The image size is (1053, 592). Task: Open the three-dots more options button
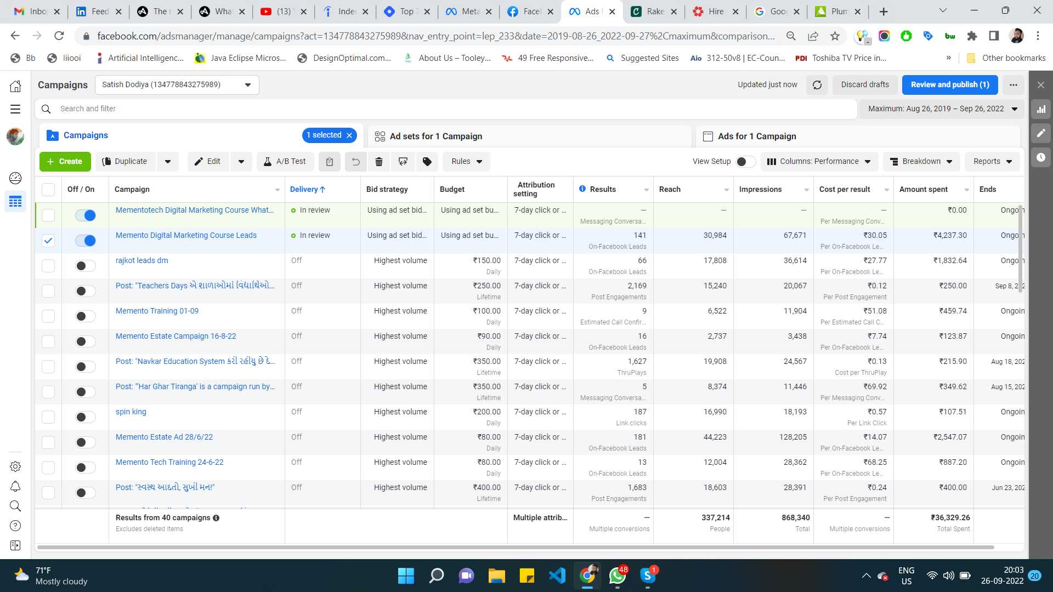1013,85
